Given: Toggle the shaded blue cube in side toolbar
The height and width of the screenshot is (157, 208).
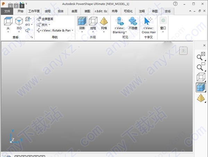Looking at the screenshot, I should [201, 87].
